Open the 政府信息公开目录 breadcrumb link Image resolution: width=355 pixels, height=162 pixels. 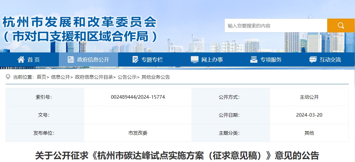[94, 77]
